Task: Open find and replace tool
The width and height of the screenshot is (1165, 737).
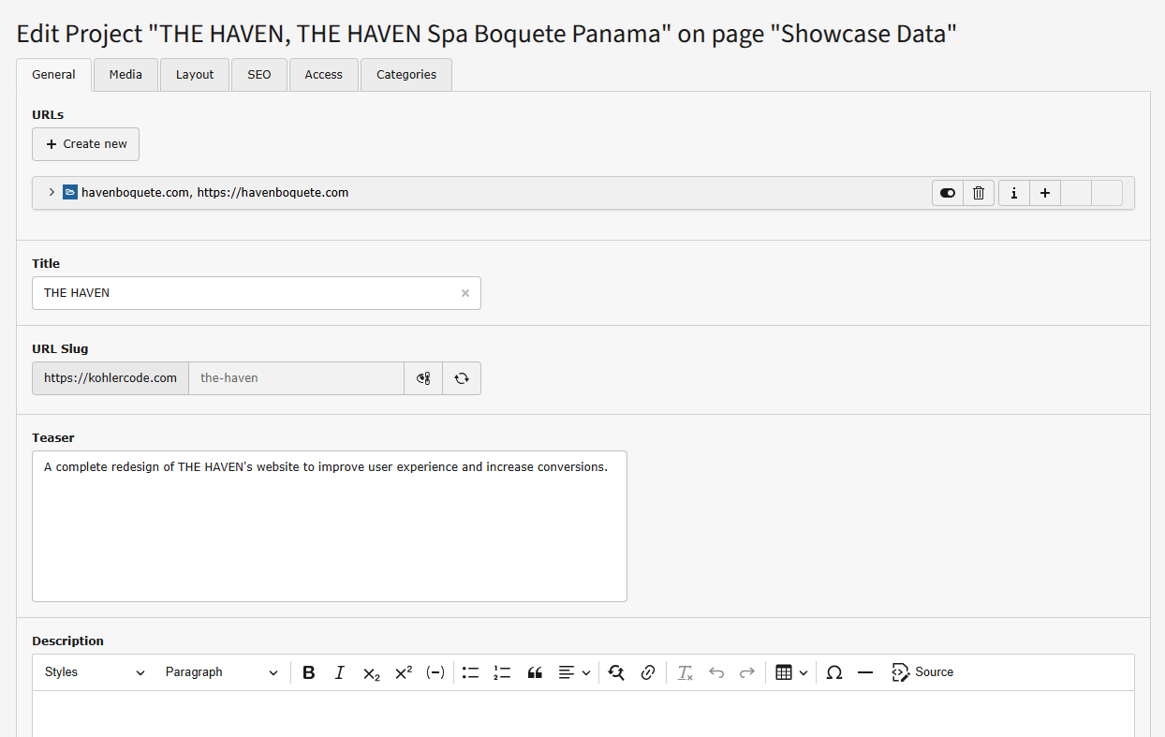Action: click(616, 672)
